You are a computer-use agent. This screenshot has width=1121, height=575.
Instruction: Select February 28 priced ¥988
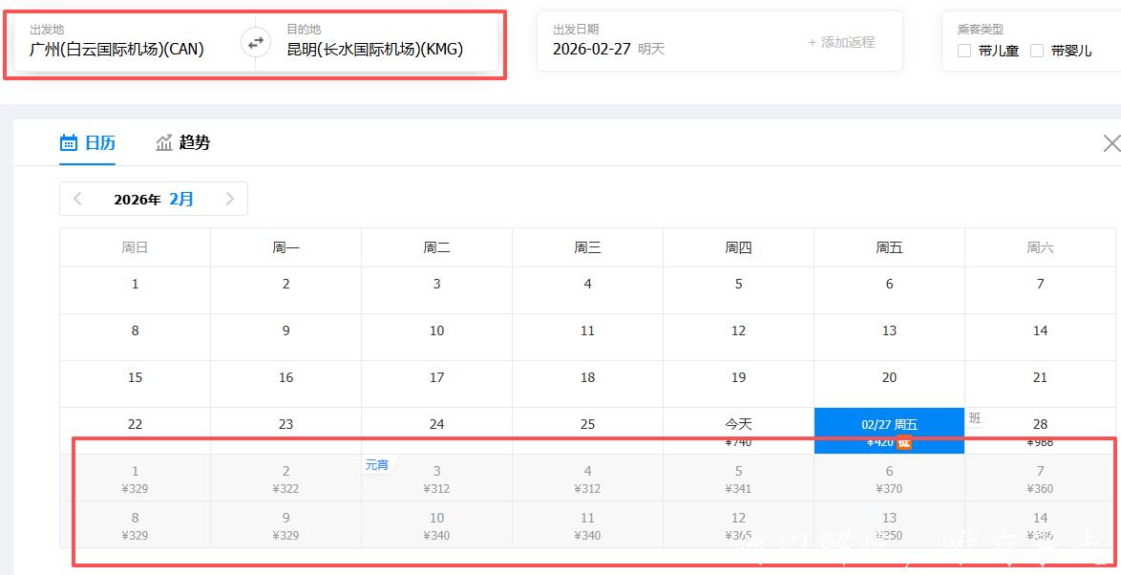[1040, 431]
